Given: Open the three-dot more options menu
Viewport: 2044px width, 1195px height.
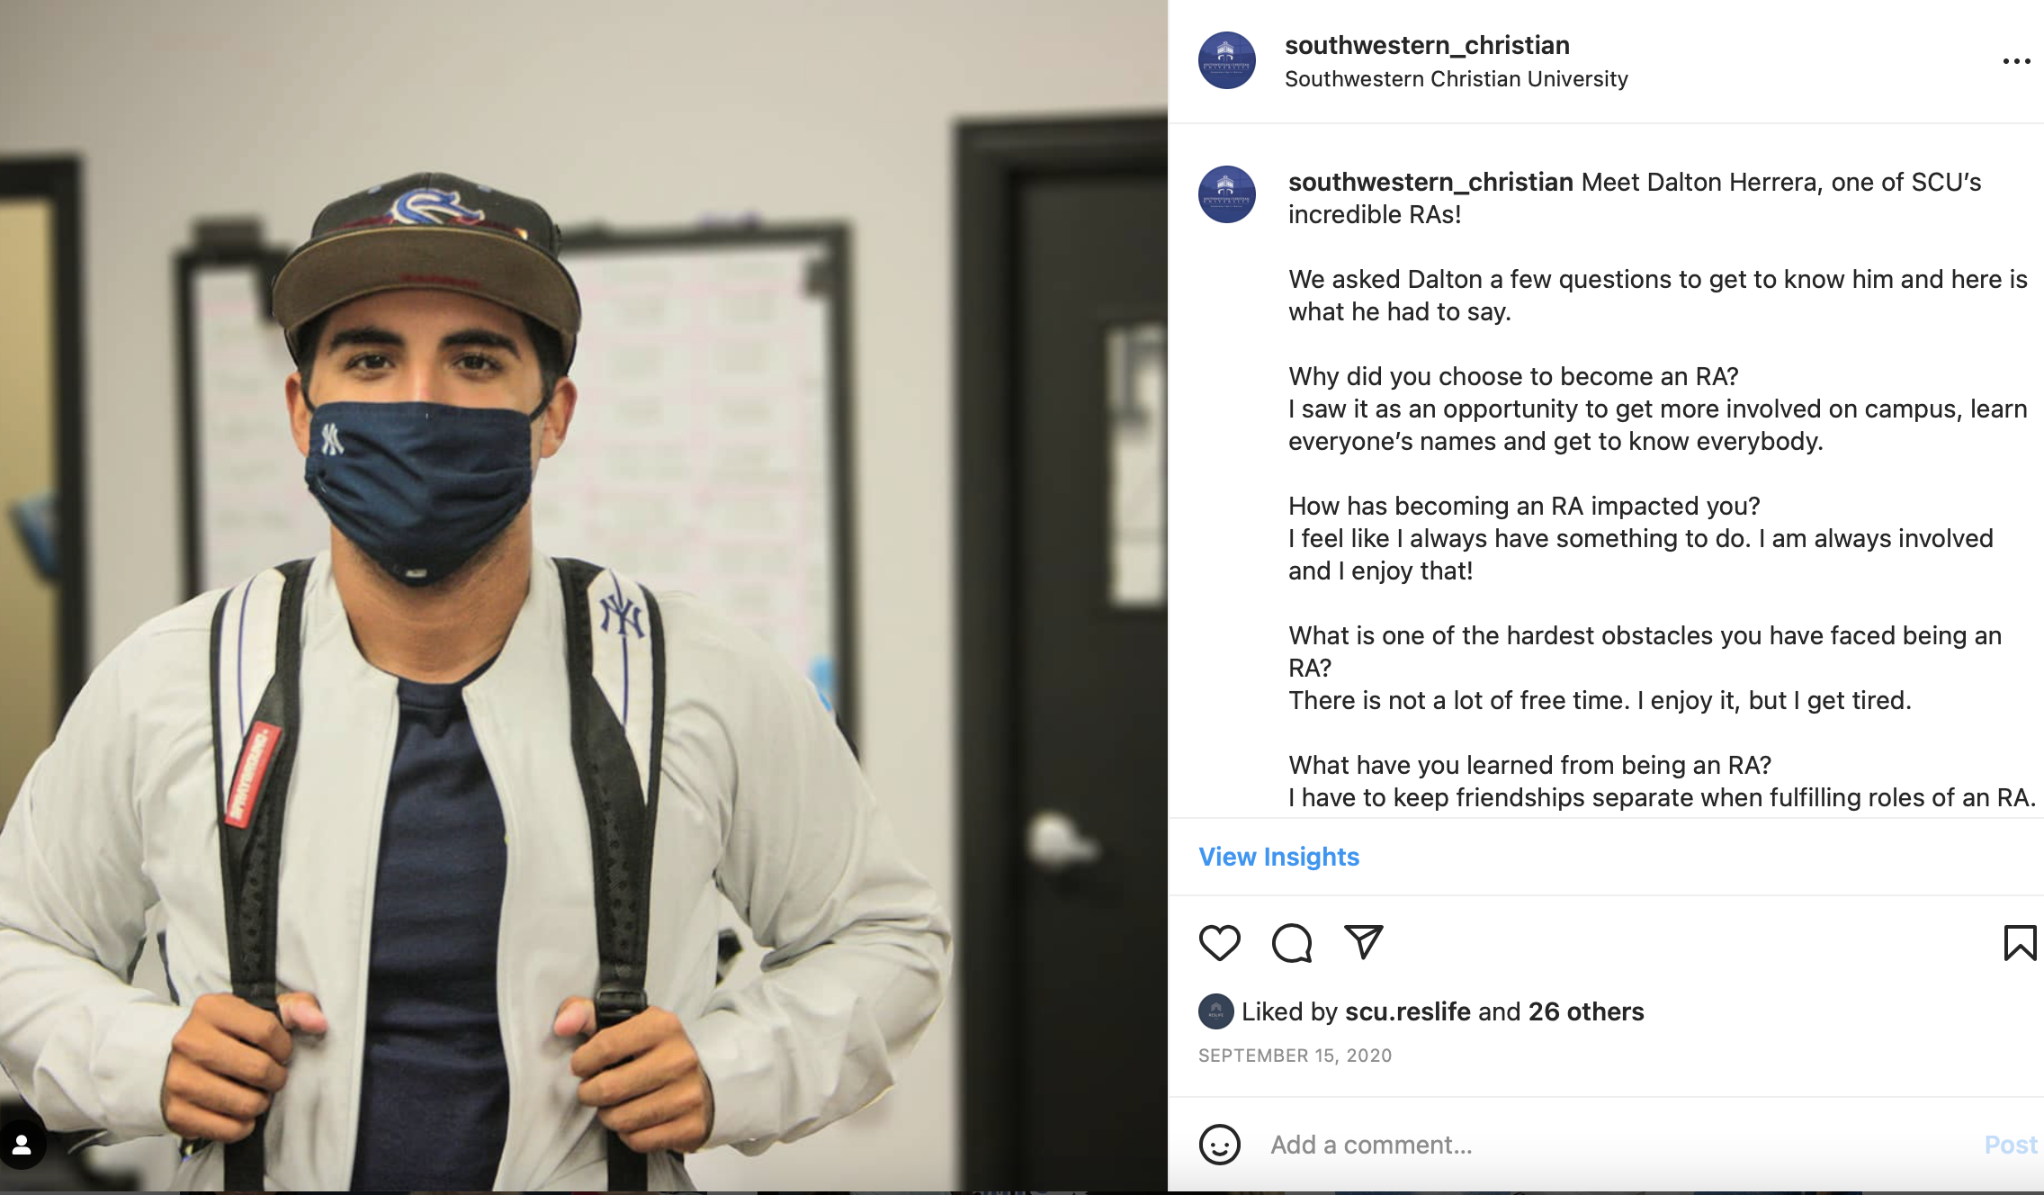Looking at the screenshot, I should coord(2016,61).
